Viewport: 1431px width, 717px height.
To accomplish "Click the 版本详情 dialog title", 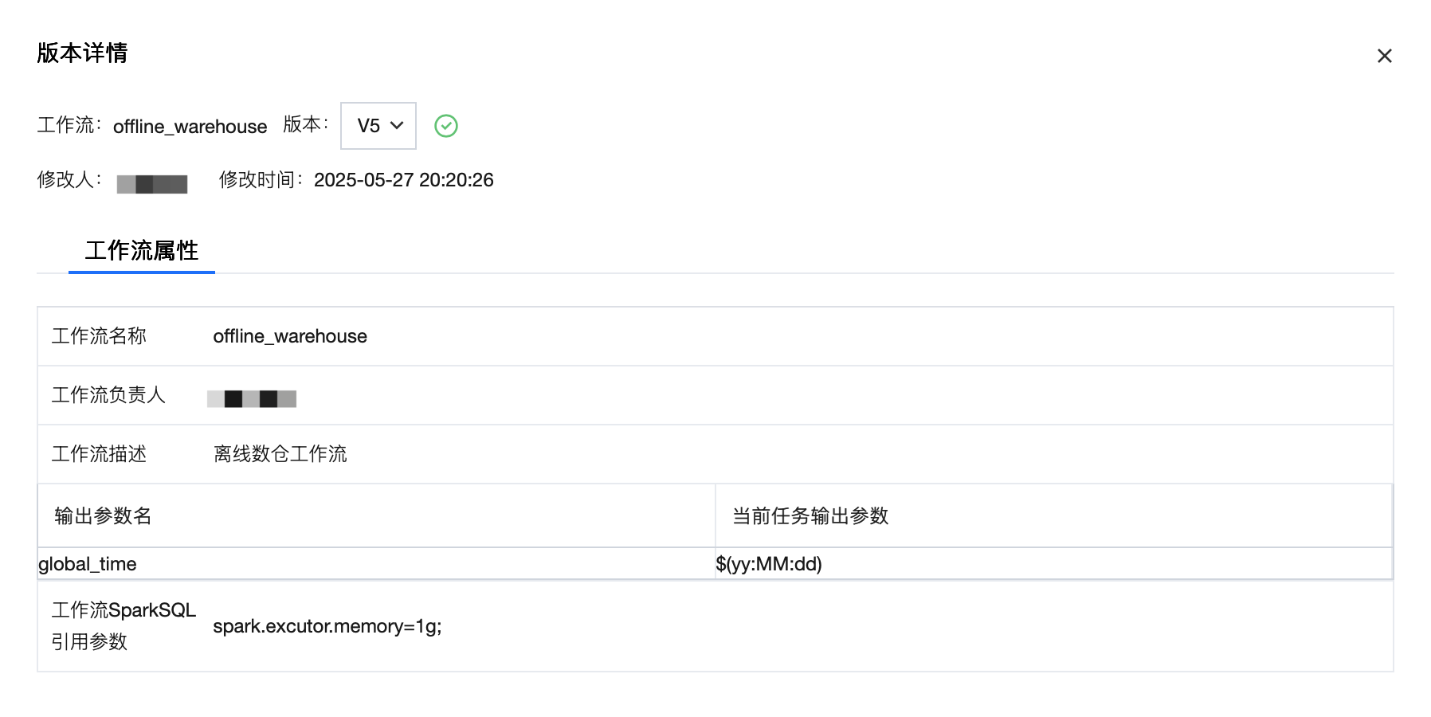I will click(x=82, y=53).
